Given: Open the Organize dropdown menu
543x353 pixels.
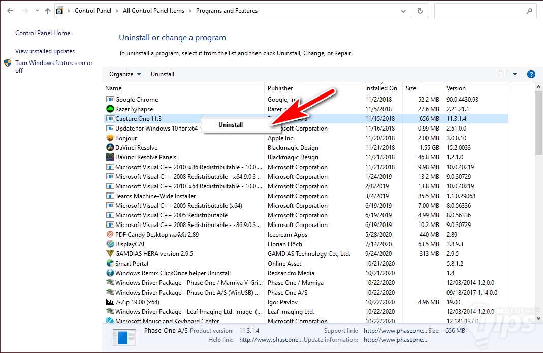Looking at the screenshot, I should coord(125,74).
